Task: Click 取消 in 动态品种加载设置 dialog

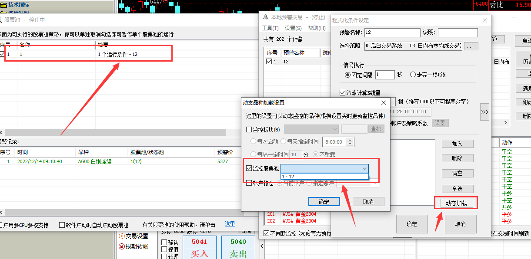Action: 368,202
